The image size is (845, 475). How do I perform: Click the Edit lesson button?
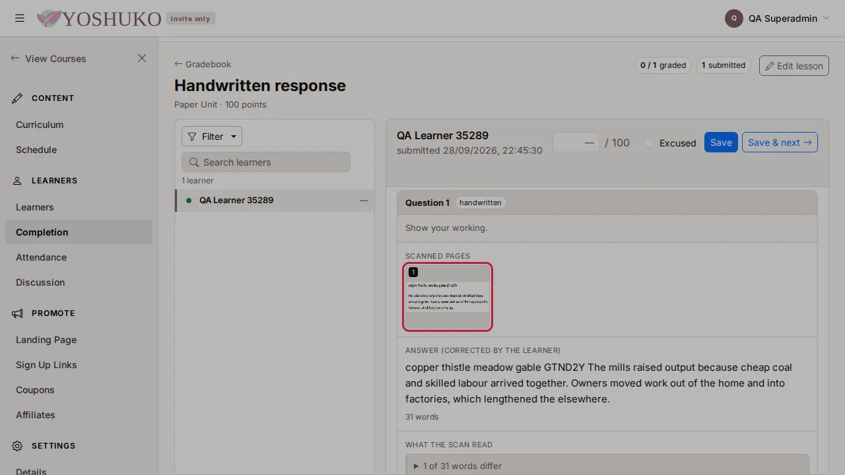coord(794,65)
